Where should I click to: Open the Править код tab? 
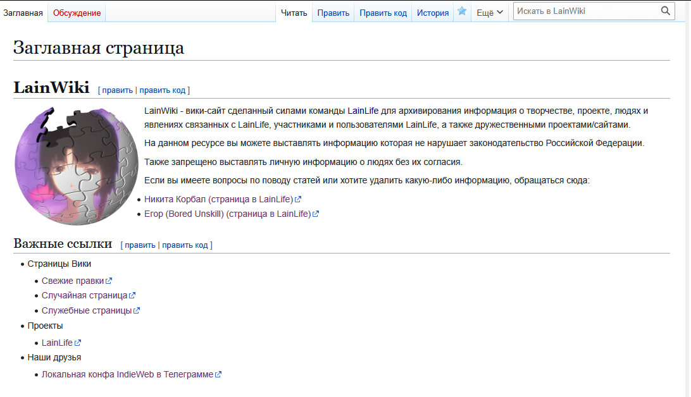point(383,13)
